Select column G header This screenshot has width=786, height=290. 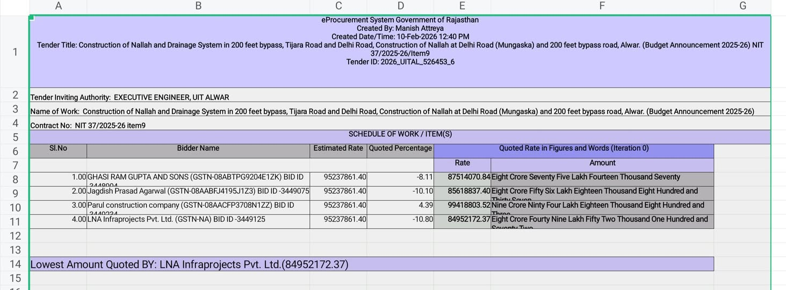[742, 6]
